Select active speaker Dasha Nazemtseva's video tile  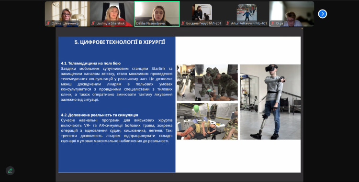coord(157,14)
